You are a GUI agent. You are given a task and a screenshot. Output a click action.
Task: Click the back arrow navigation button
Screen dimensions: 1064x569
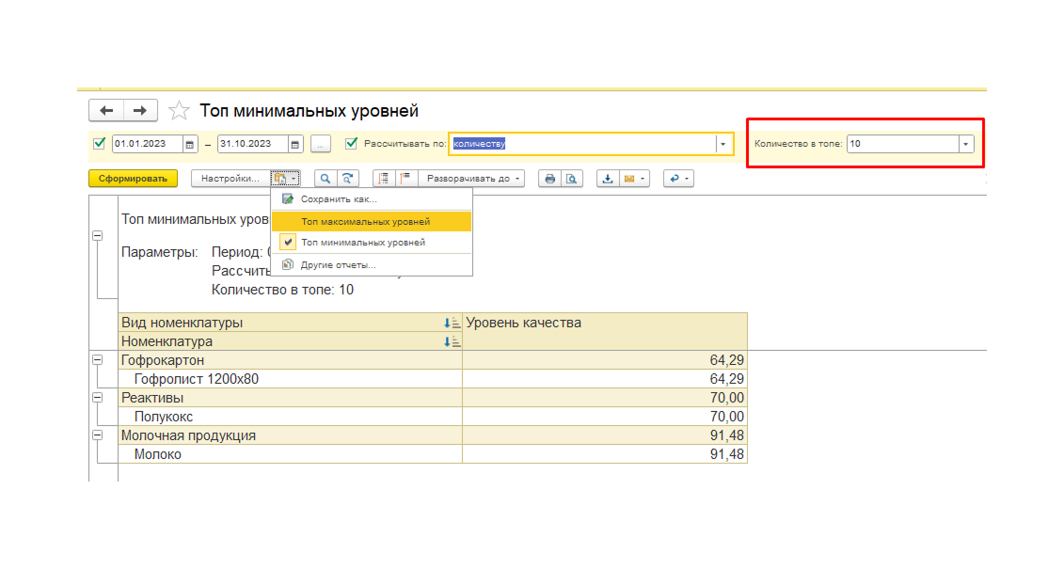pyautogui.click(x=106, y=111)
